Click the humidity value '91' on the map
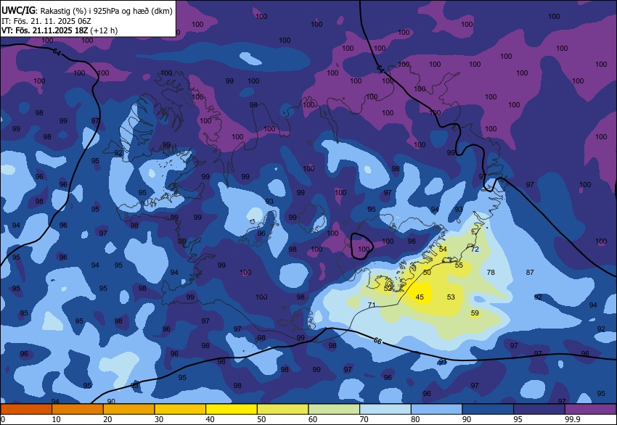 click(443, 362)
